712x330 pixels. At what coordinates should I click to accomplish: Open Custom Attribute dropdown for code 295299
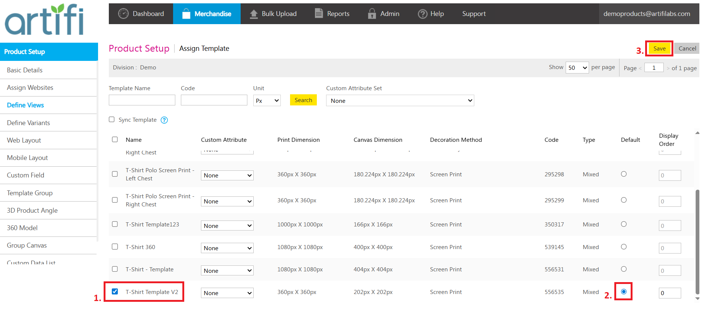pos(227,201)
